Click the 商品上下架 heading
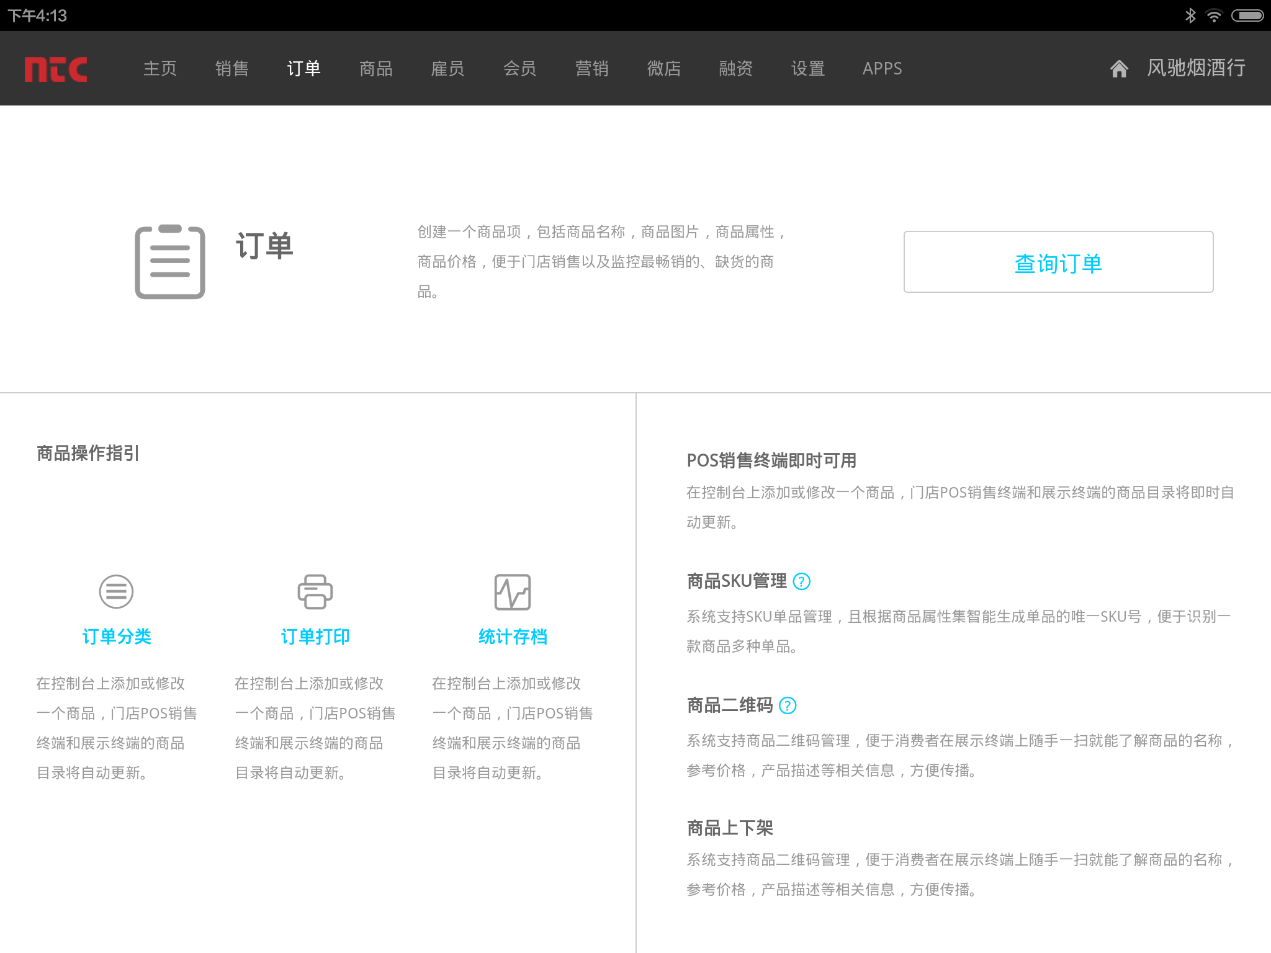The height and width of the screenshot is (953, 1271). [730, 828]
